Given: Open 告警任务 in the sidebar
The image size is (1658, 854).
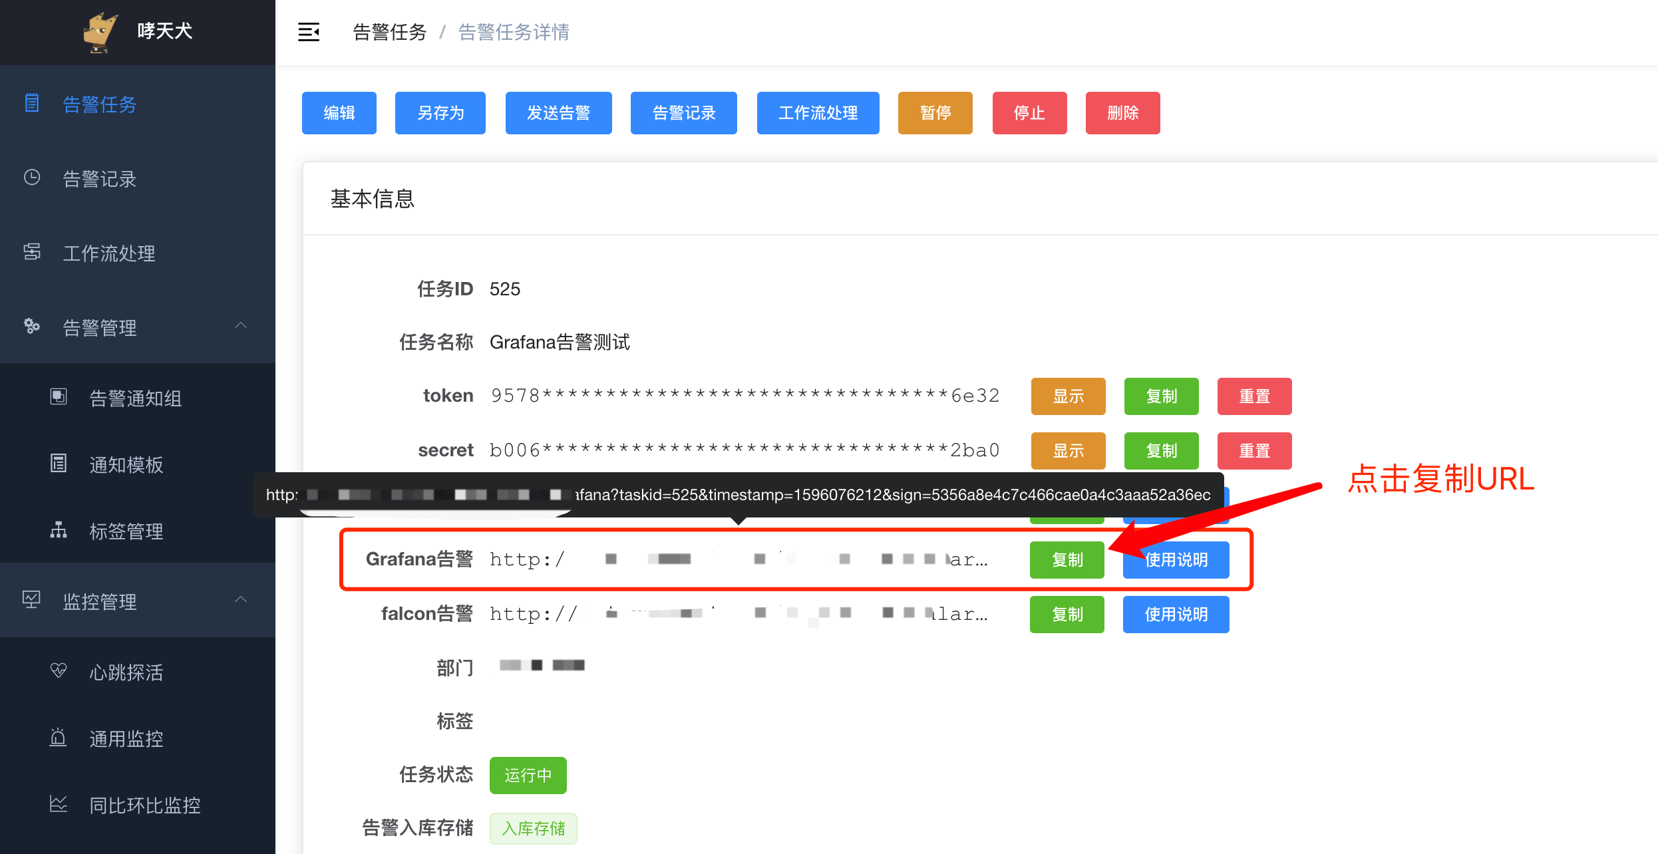Looking at the screenshot, I should tap(138, 103).
